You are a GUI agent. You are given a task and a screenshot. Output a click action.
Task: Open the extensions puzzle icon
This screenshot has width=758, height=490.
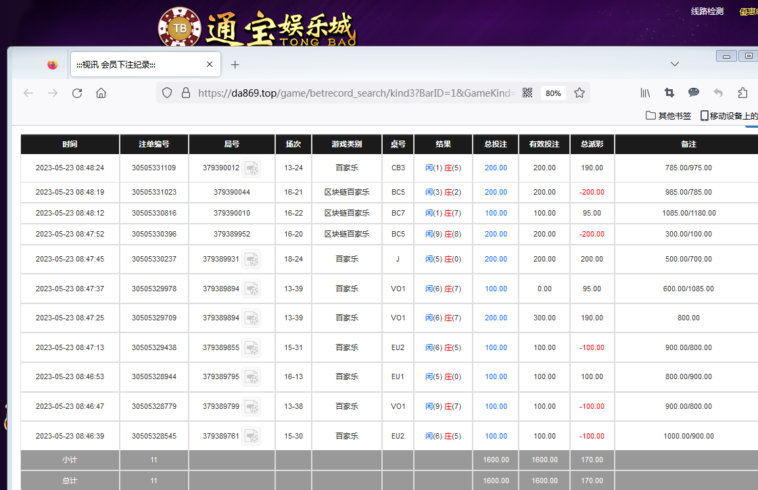743,93
